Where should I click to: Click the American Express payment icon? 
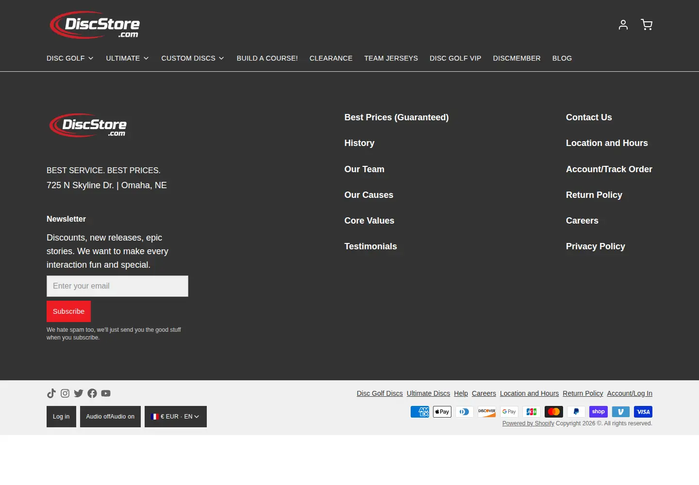(x=420, y=412)
